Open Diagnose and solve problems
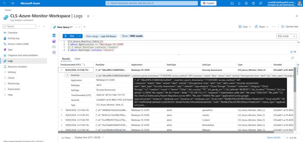This screenshot has width=303, height=142. tap(23, 55)
